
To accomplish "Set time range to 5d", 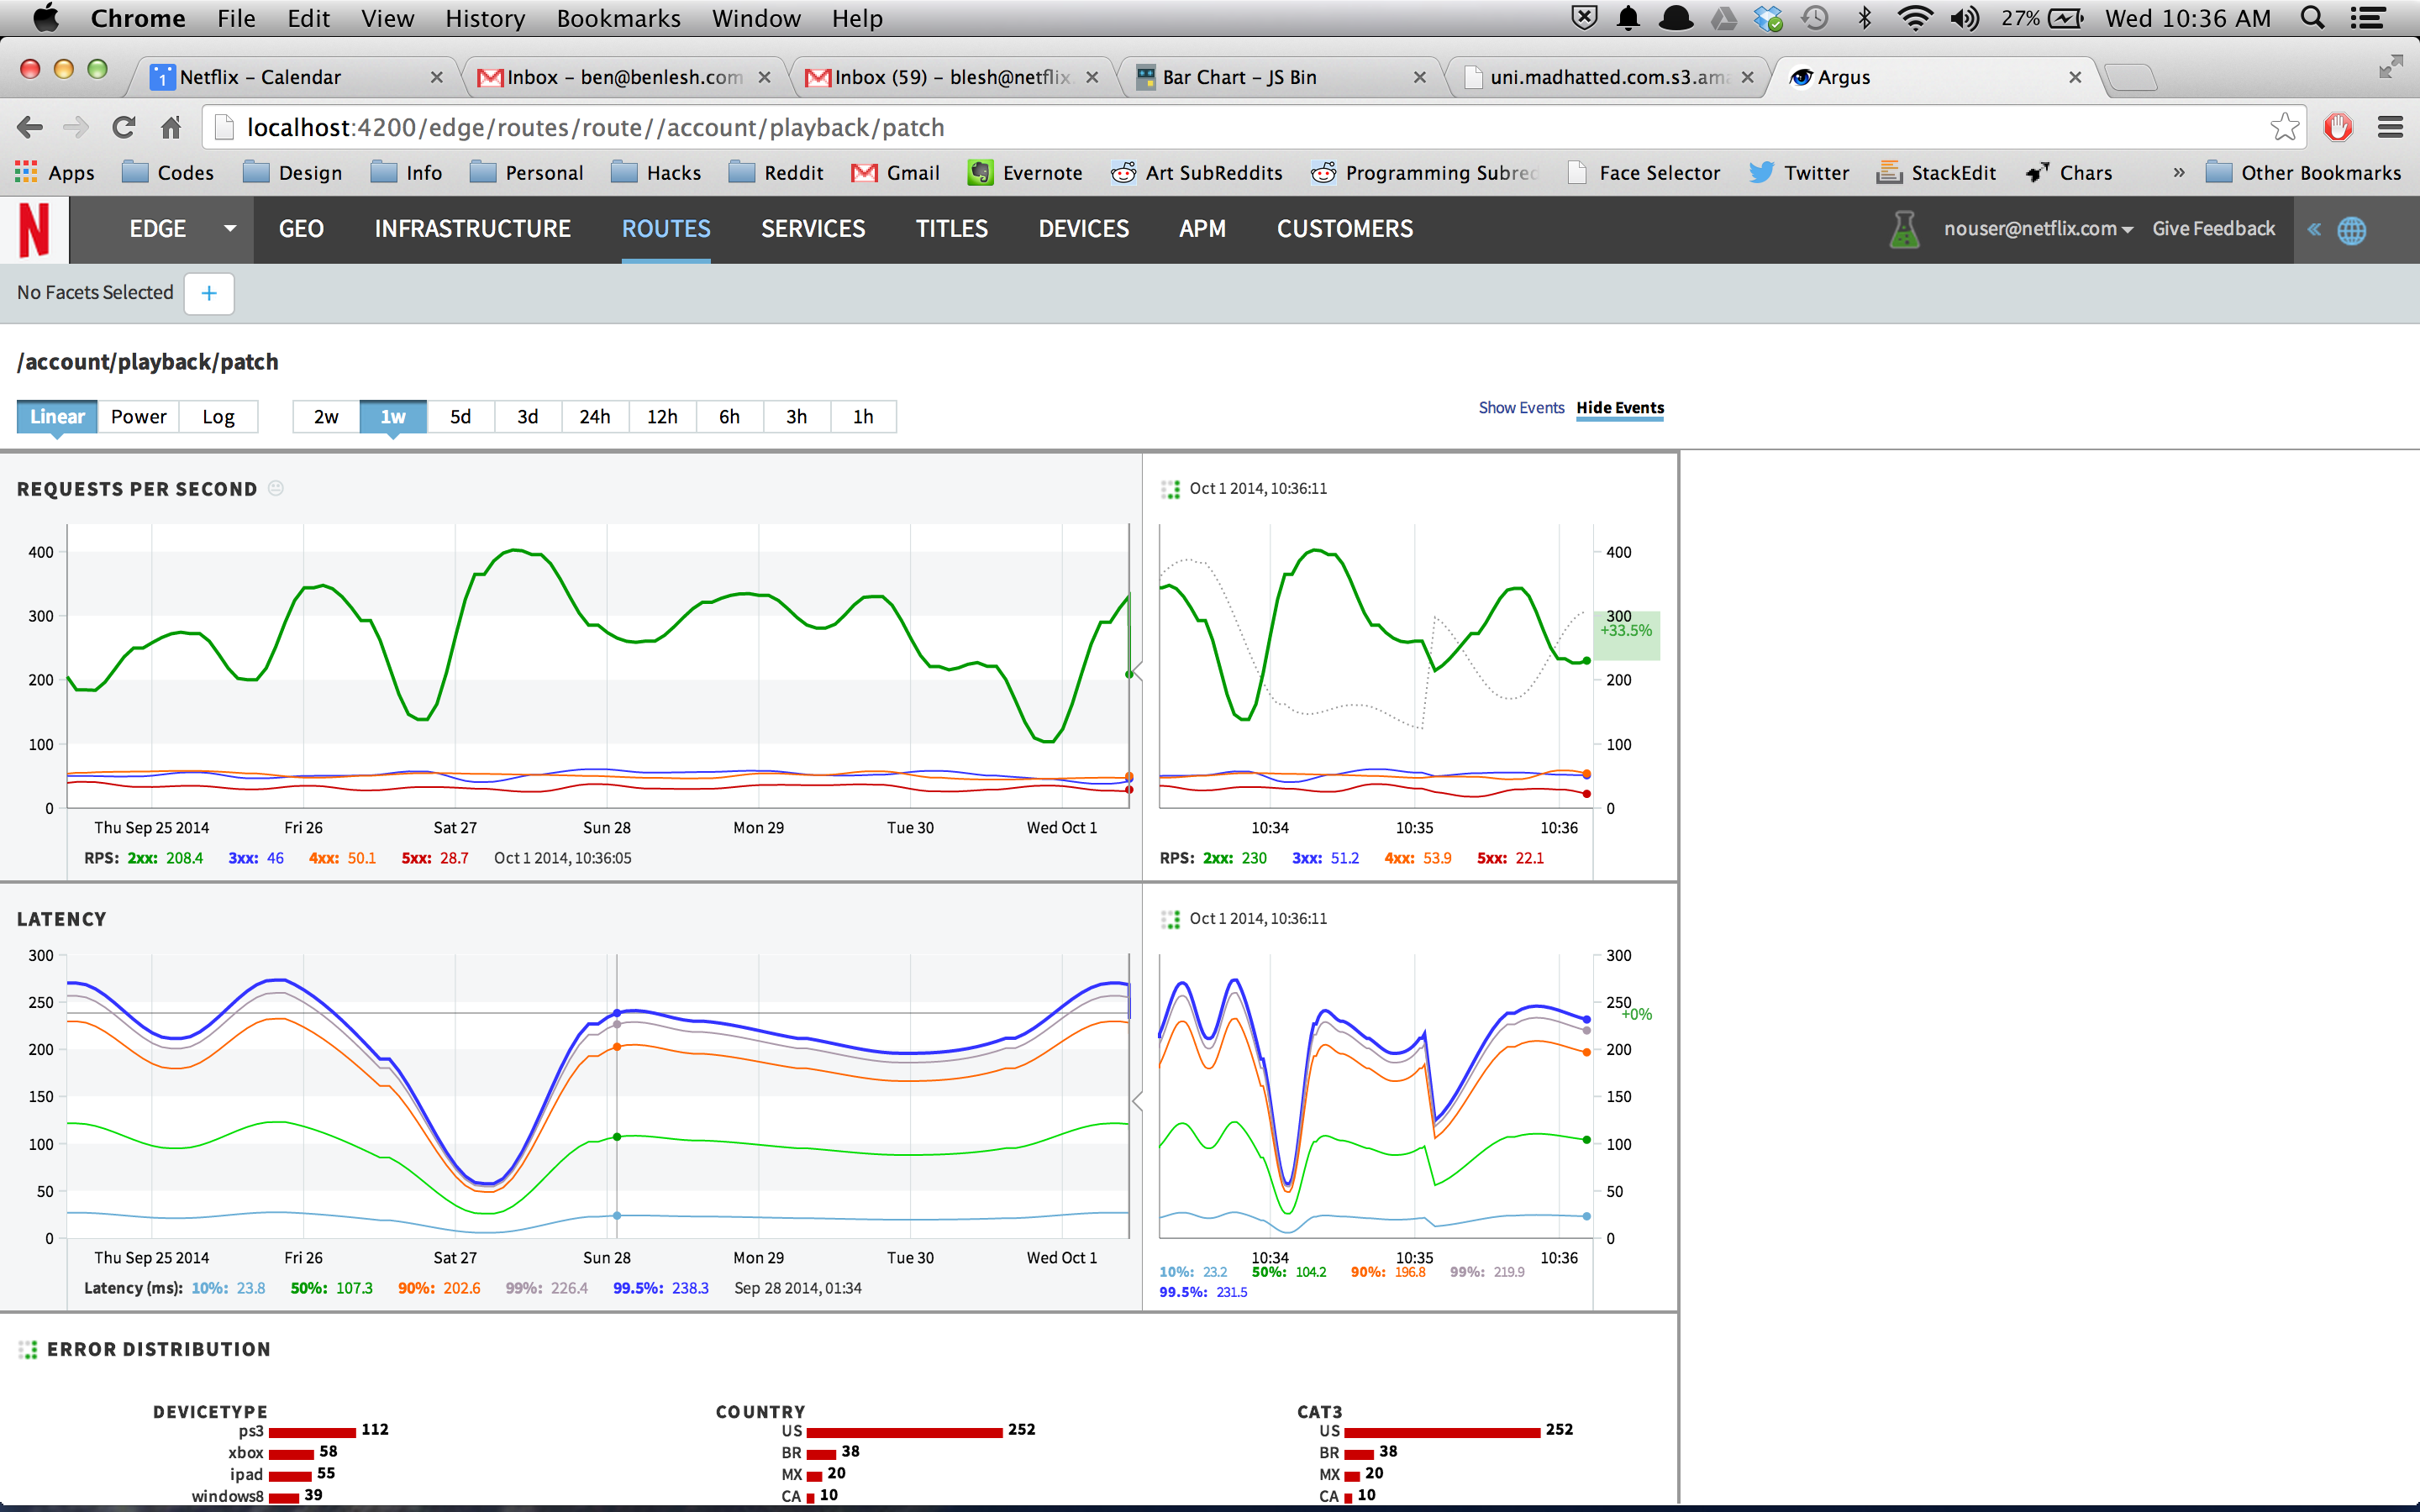I will coord(460,417).
